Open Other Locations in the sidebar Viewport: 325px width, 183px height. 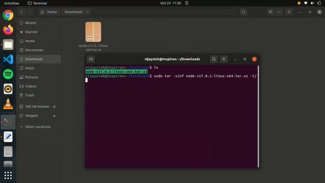pos(39,127)
